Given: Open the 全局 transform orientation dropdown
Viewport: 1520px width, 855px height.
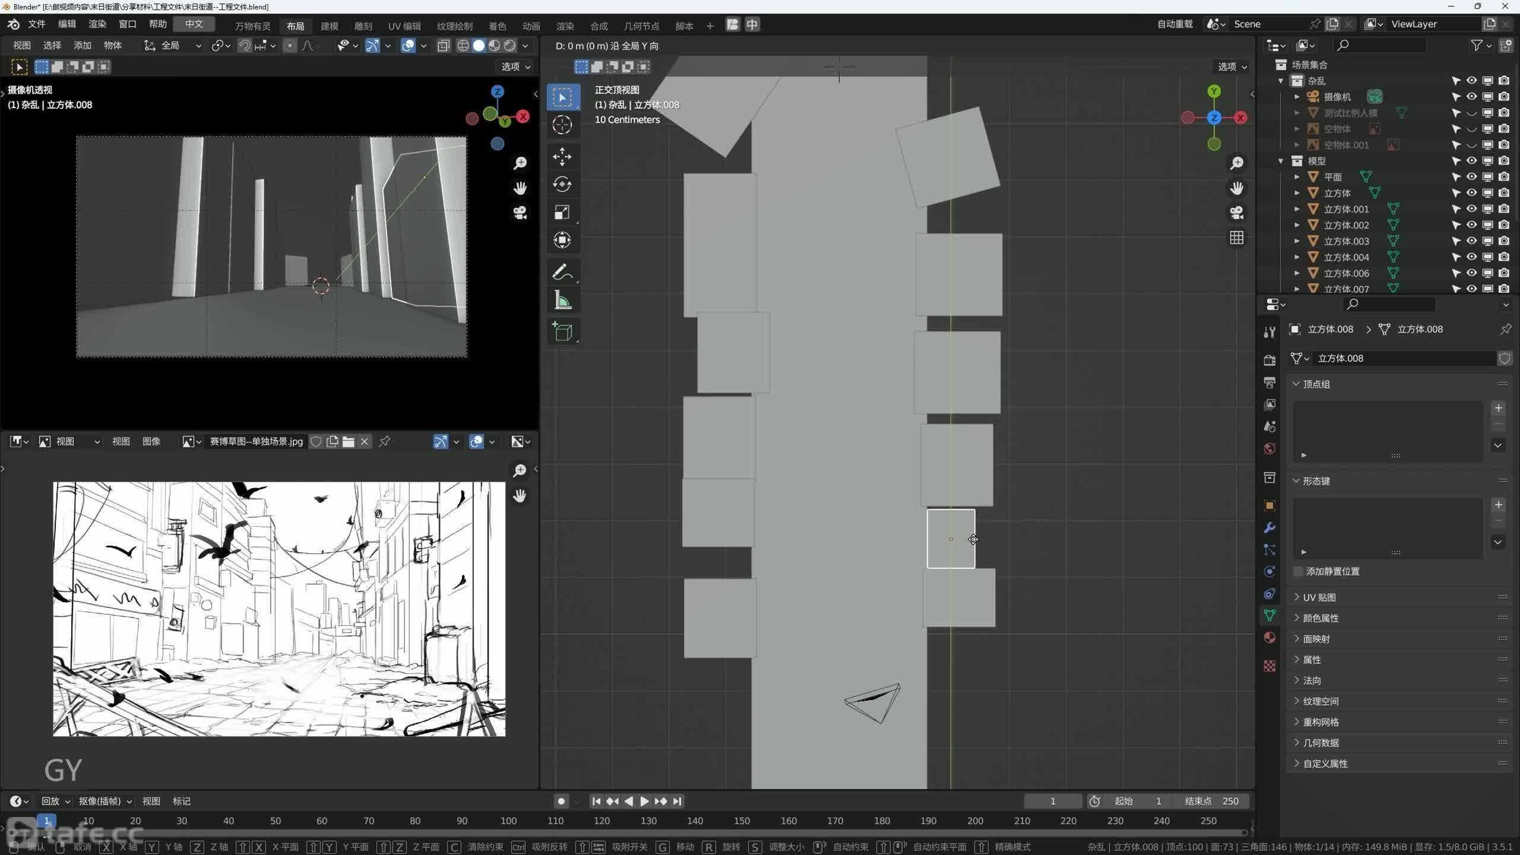Looking at the screenshot, I should click(172, 46).
